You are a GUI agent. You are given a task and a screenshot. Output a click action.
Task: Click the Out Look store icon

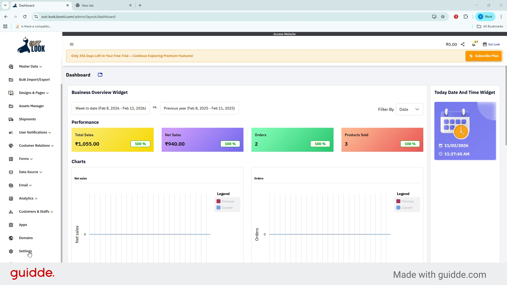click(x=485, y=44)
